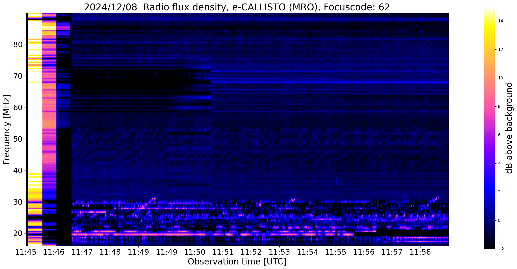The height and width of the screenshot is (269, 517).
Task: Click the colorbar tick value 4
Action: [x=499, y=164]
